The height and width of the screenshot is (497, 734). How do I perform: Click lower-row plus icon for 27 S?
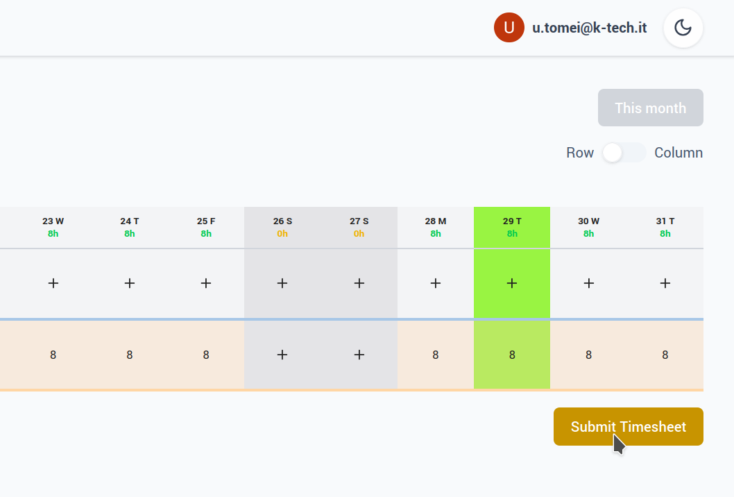(359, 355)
